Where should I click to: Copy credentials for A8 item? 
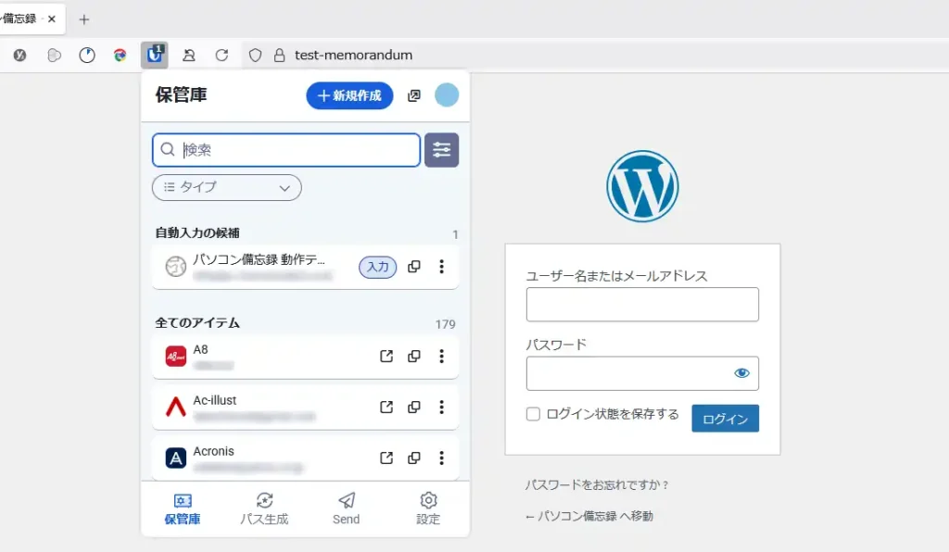click(x=414, y=356)
